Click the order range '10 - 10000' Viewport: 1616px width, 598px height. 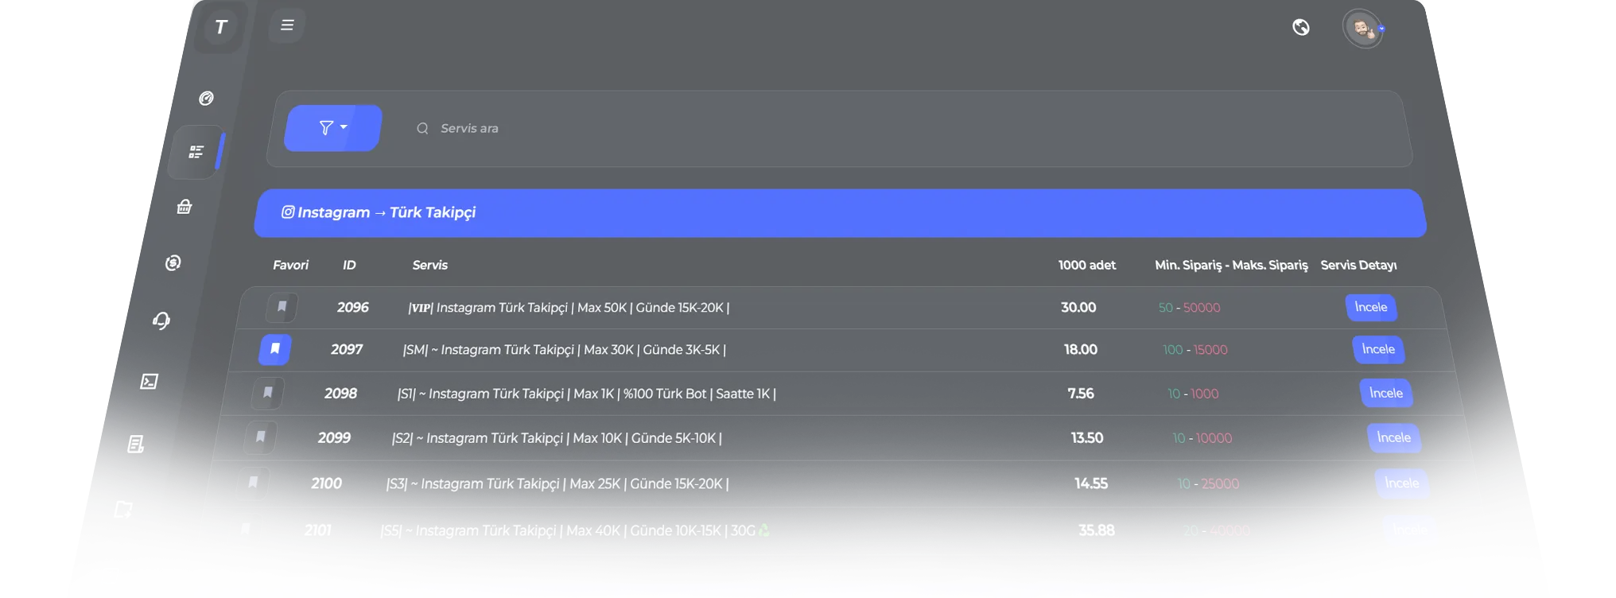1202,438
